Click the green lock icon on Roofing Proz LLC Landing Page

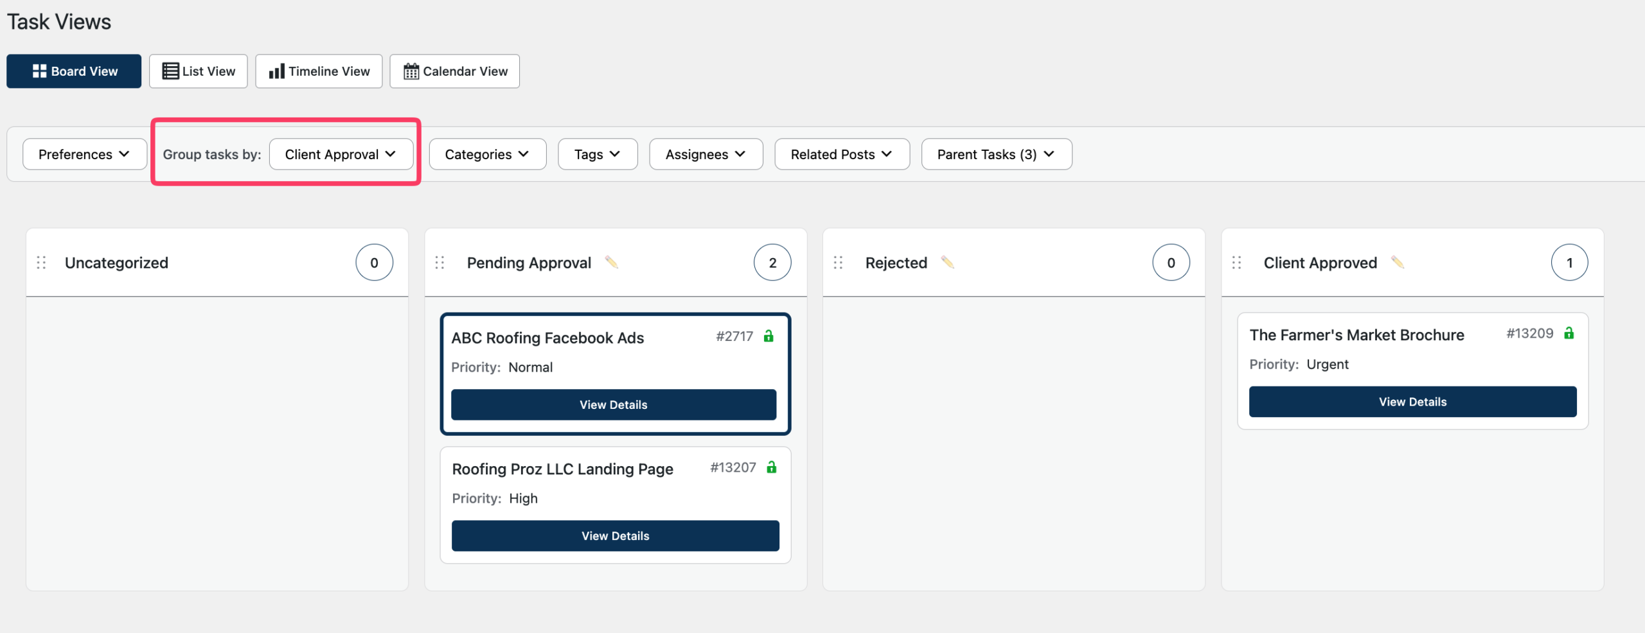click(772, 467)
